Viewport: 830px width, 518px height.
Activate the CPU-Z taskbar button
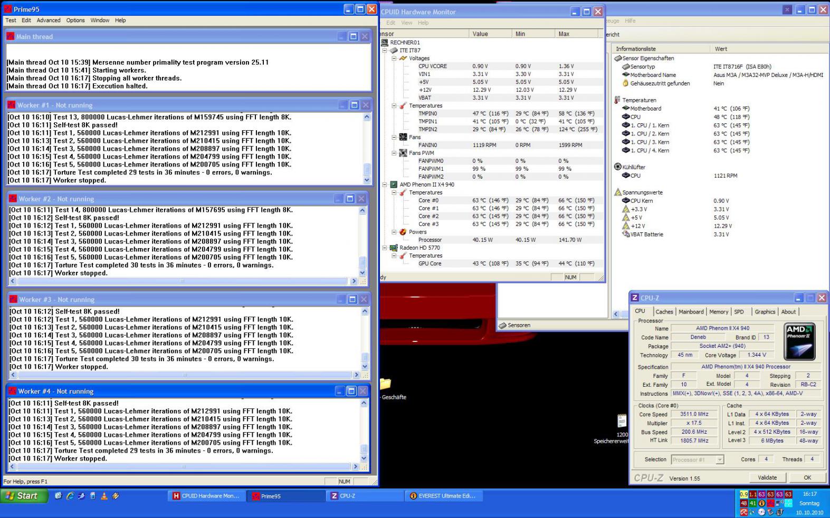click(365, 496)
